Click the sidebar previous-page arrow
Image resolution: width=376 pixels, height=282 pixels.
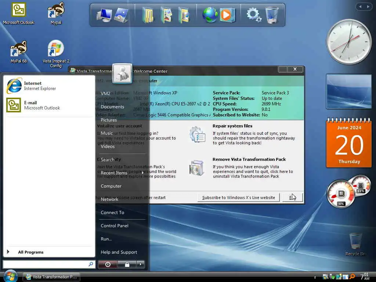point(360,7)
